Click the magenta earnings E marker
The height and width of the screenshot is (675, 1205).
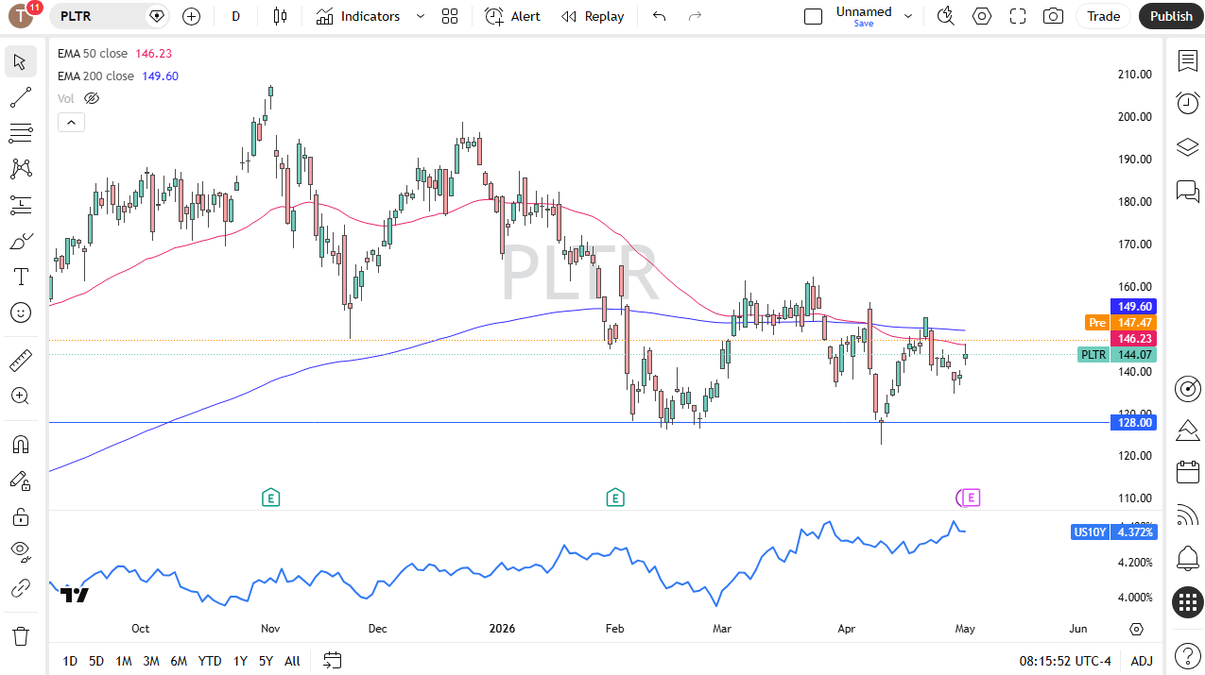pos(972,498)
